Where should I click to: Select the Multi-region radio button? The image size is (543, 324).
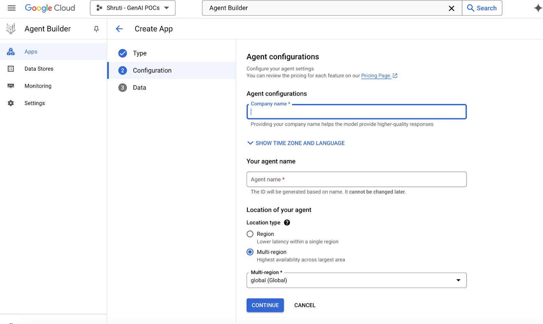click(x=250, y=252)
